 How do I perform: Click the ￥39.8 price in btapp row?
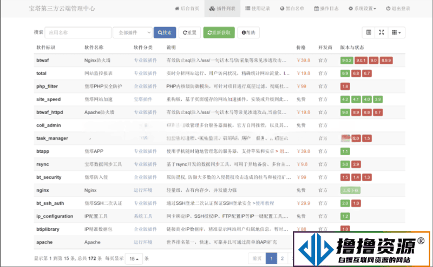[x=304, y=151]
